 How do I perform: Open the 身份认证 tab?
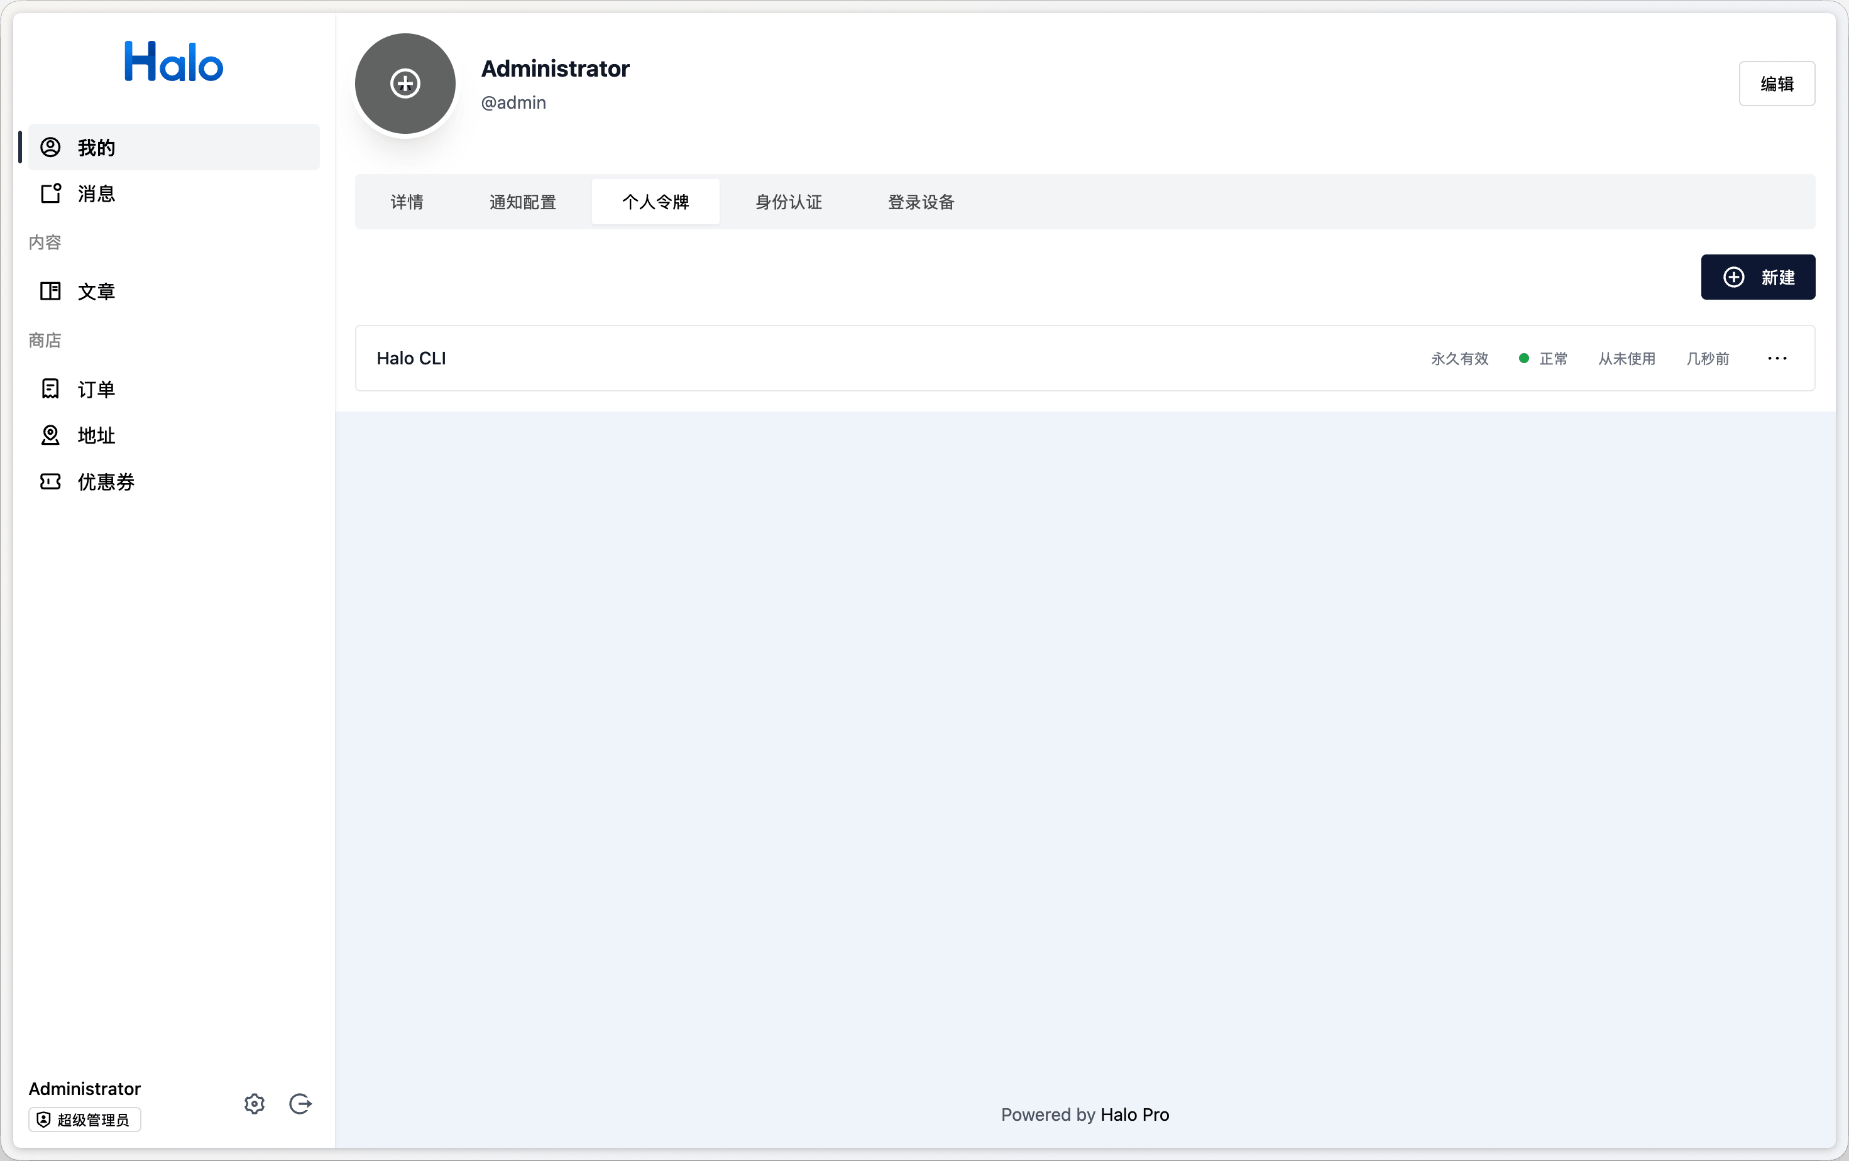[789, 202]
